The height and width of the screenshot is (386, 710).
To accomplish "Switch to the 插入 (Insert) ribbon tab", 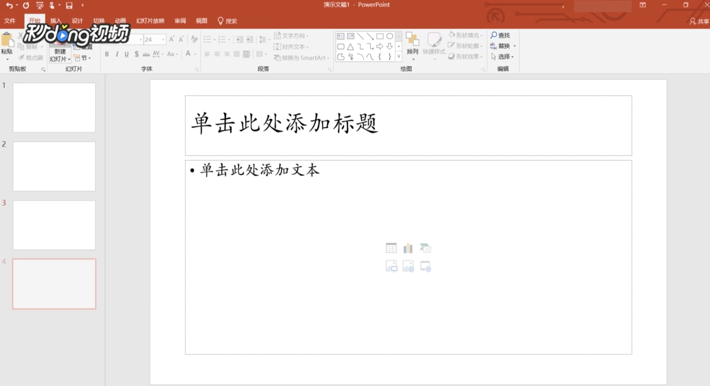I will coord(55,21).
